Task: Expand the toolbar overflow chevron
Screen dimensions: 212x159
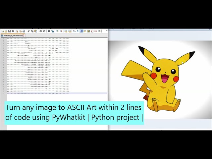Action: pos(107,30)
